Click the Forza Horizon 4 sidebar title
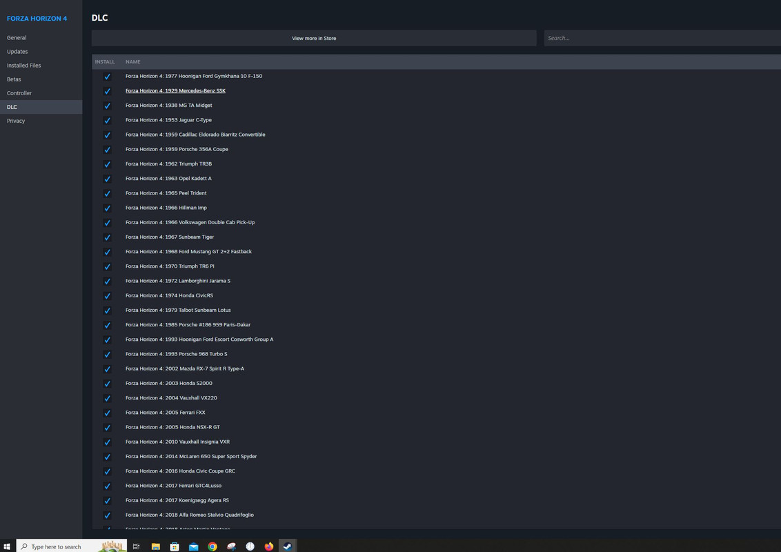The height and width of the screenshot is (552, 781). pyautogui.click(x=37, y=19)
